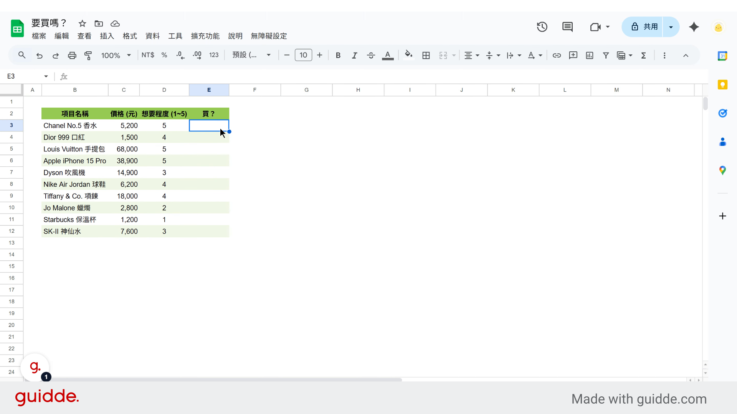Screen dimensions: 737x414
Task: Create a filter with the funnel icon
Action: 606,55
